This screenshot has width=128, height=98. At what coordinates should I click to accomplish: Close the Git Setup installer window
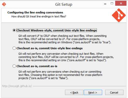[x=121, y=3]
